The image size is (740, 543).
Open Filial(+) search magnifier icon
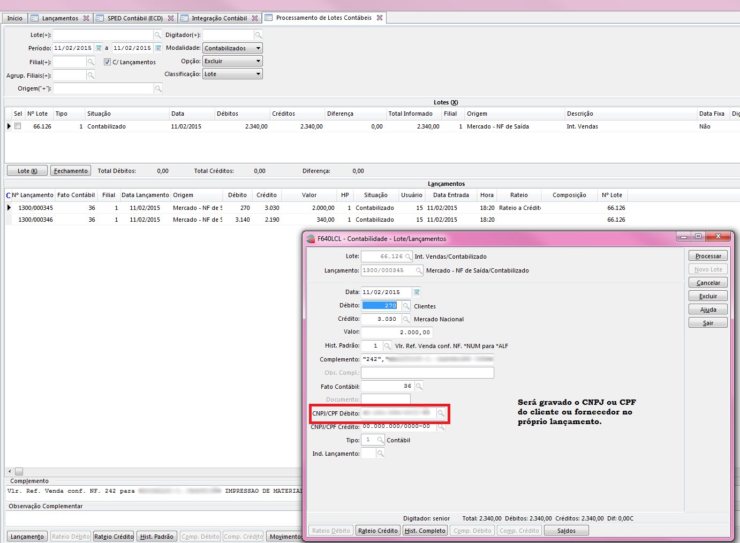coord(91,62)
